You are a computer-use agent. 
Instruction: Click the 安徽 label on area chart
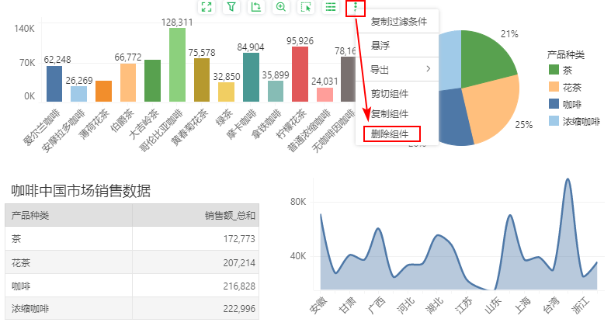tap(319, 305)
